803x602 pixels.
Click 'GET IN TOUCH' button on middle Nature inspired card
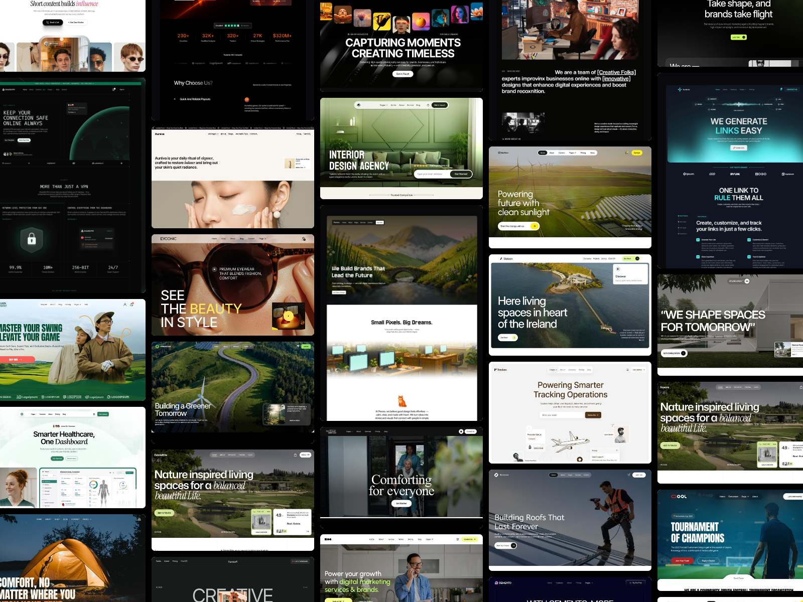tap(164, 513)
